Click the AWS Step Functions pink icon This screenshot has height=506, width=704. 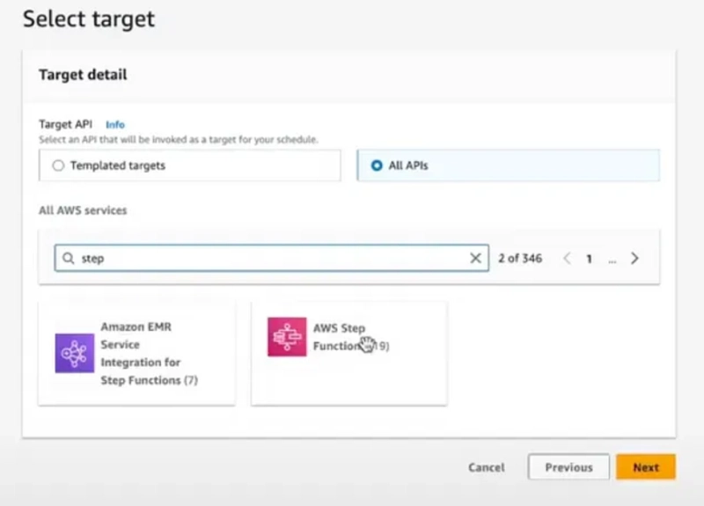[x=287, y=337]
